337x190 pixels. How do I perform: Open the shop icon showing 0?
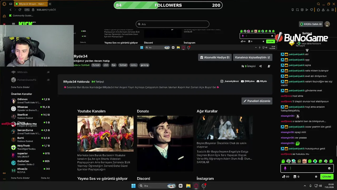point(296,177)
